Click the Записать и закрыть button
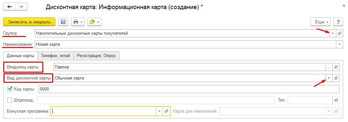 [29, 22]
